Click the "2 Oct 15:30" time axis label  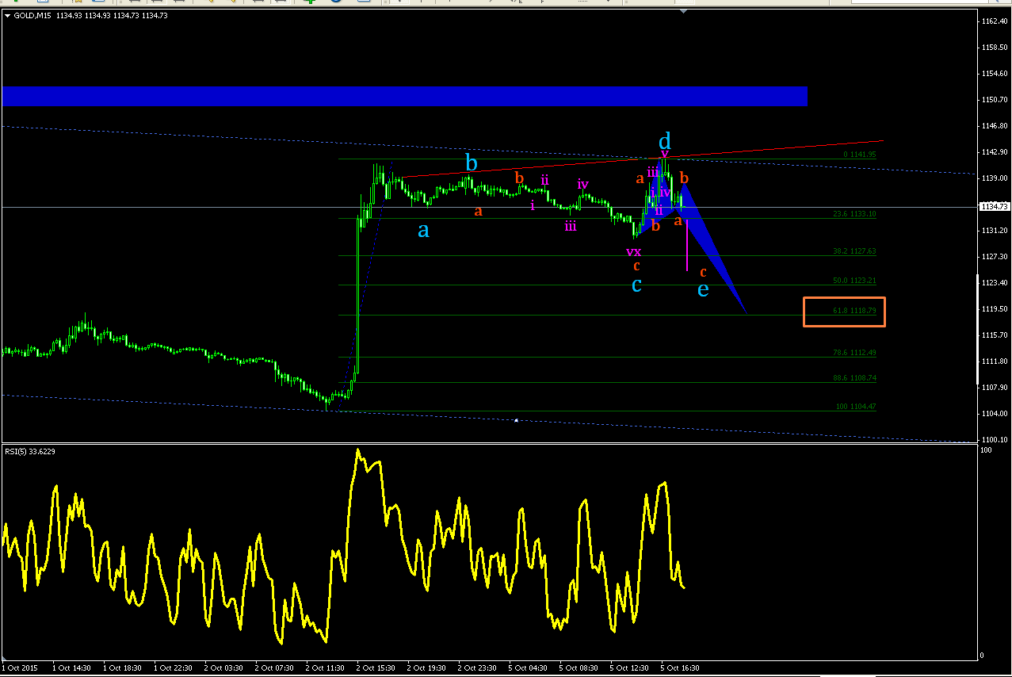(376, 668)
